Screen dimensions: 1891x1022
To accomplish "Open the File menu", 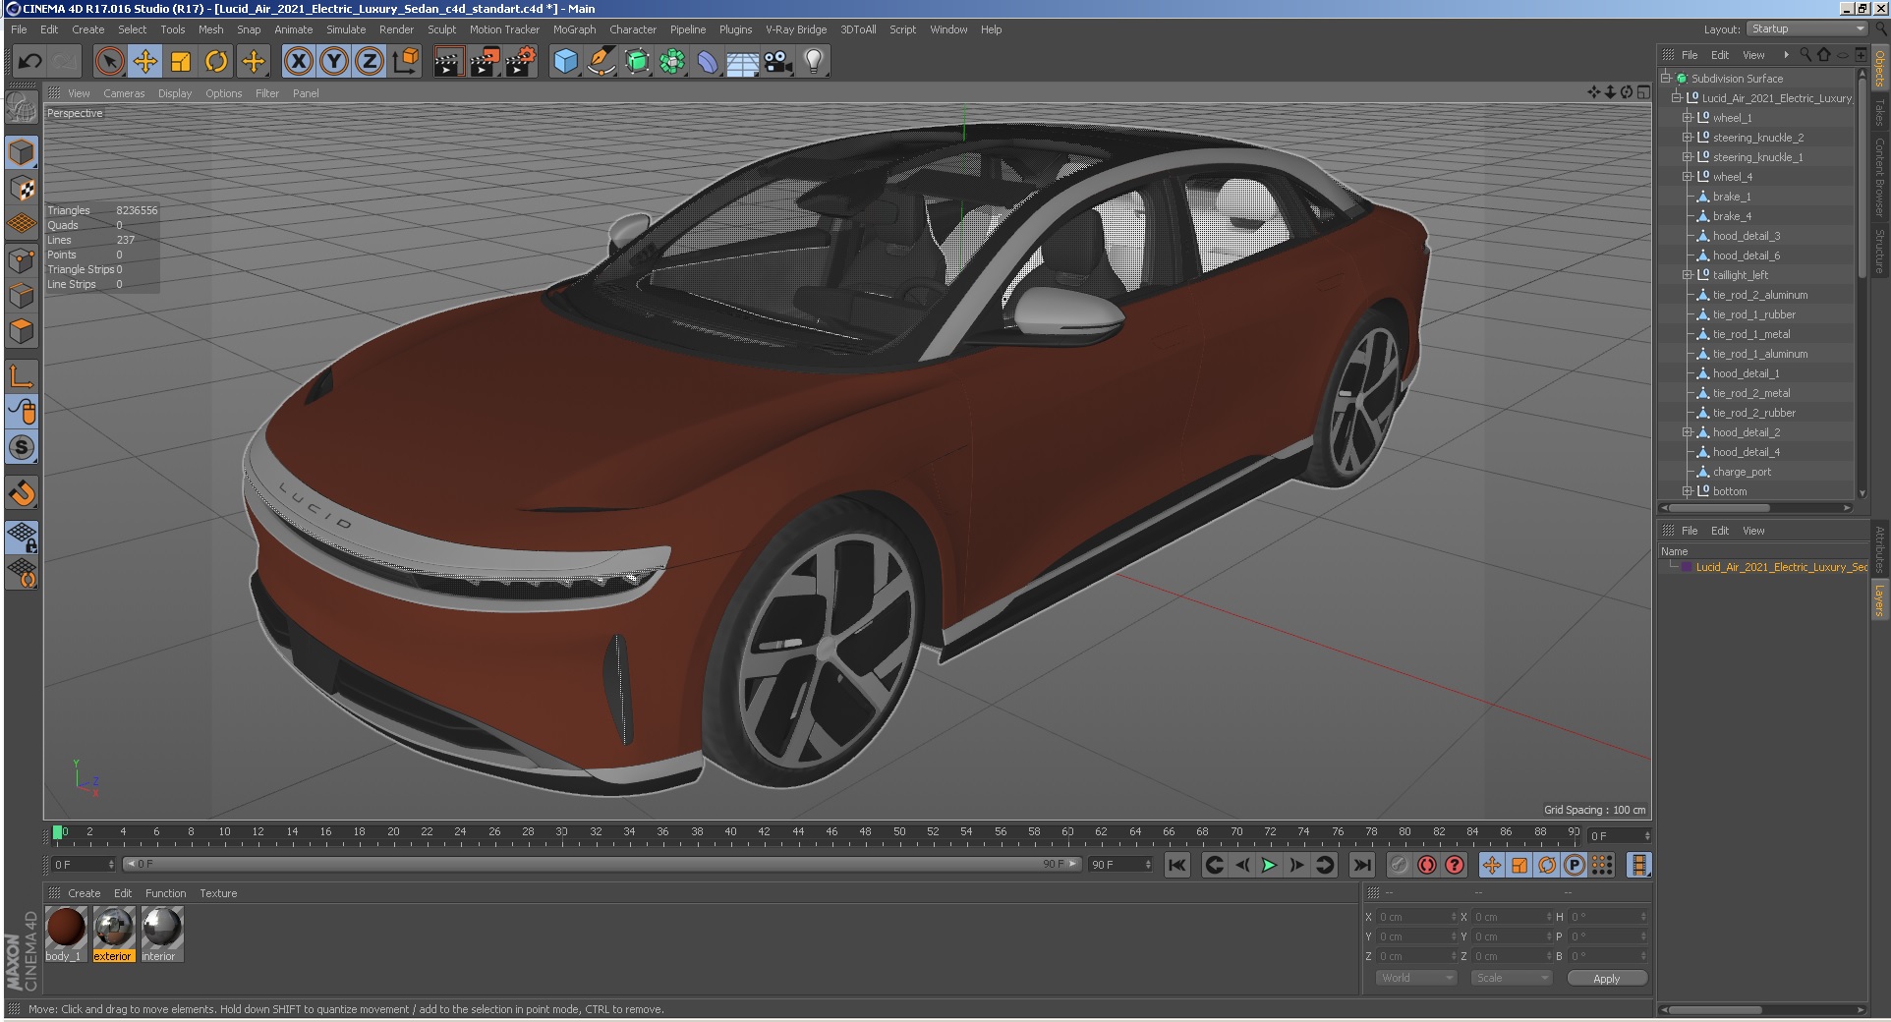I will (19, 29).
